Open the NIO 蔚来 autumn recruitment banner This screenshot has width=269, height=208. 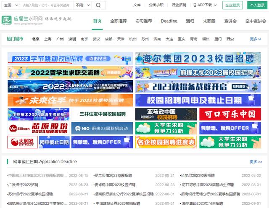pyautogui.click(x=102, y=128)
